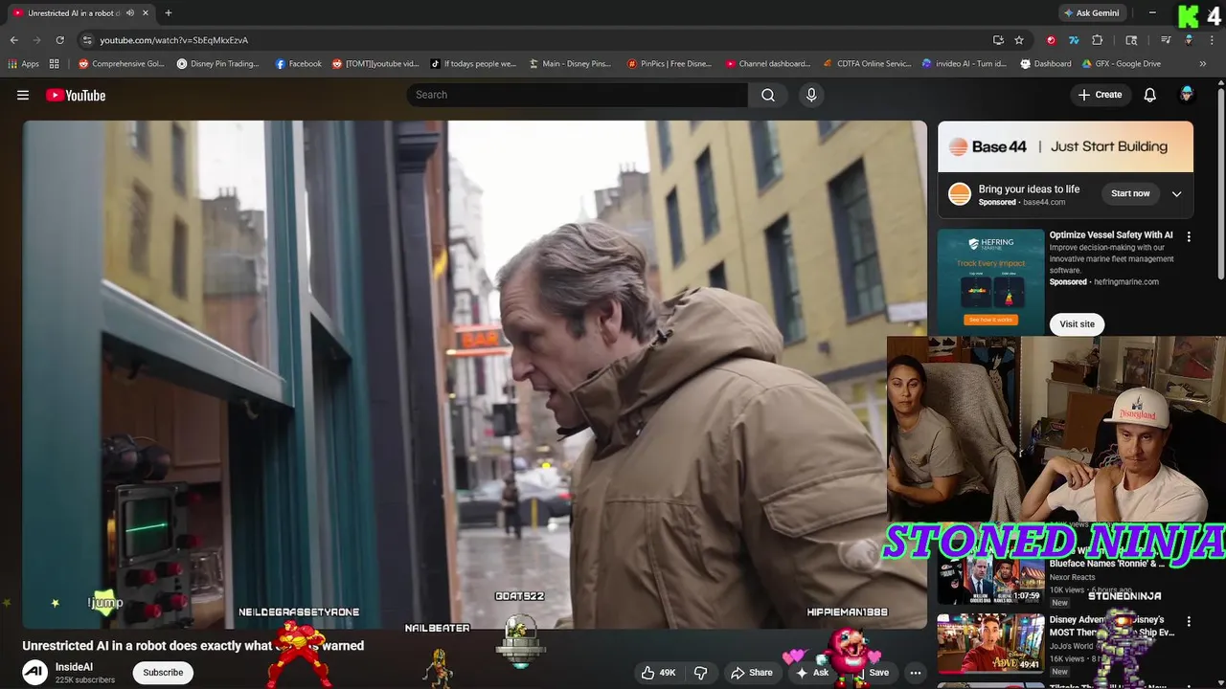Open Chrome profile avatar in toolbar
The image size is (1226, 689).
click(x=1189, y=40)
